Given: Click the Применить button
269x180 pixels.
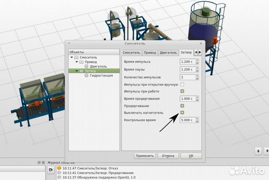Looking at the screenshot, I should [145, 156].
